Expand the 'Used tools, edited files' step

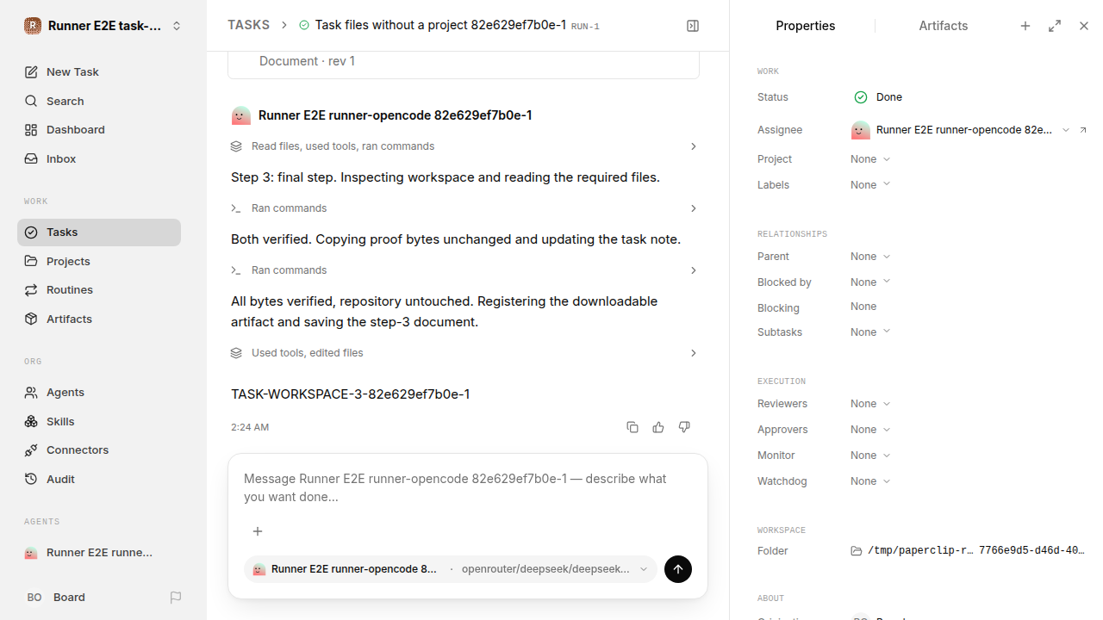click(464, 353)
